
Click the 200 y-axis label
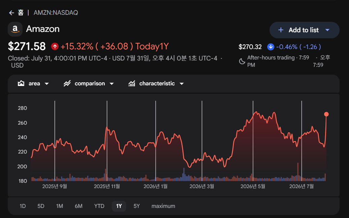pyautogui.click(x=22, y=167)
